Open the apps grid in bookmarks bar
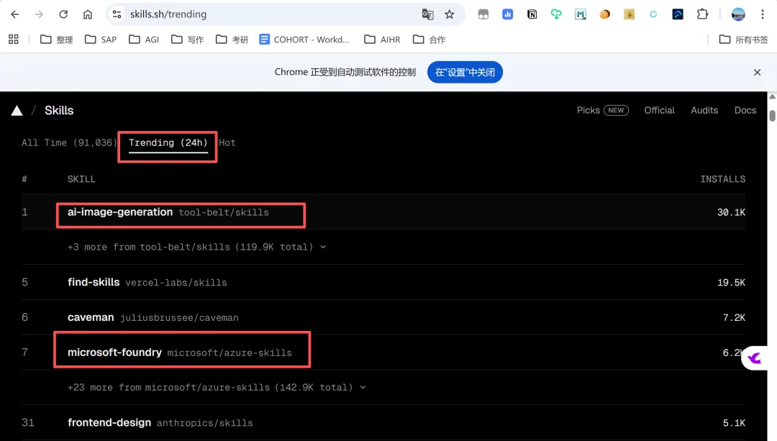 (x=14, y=39)
